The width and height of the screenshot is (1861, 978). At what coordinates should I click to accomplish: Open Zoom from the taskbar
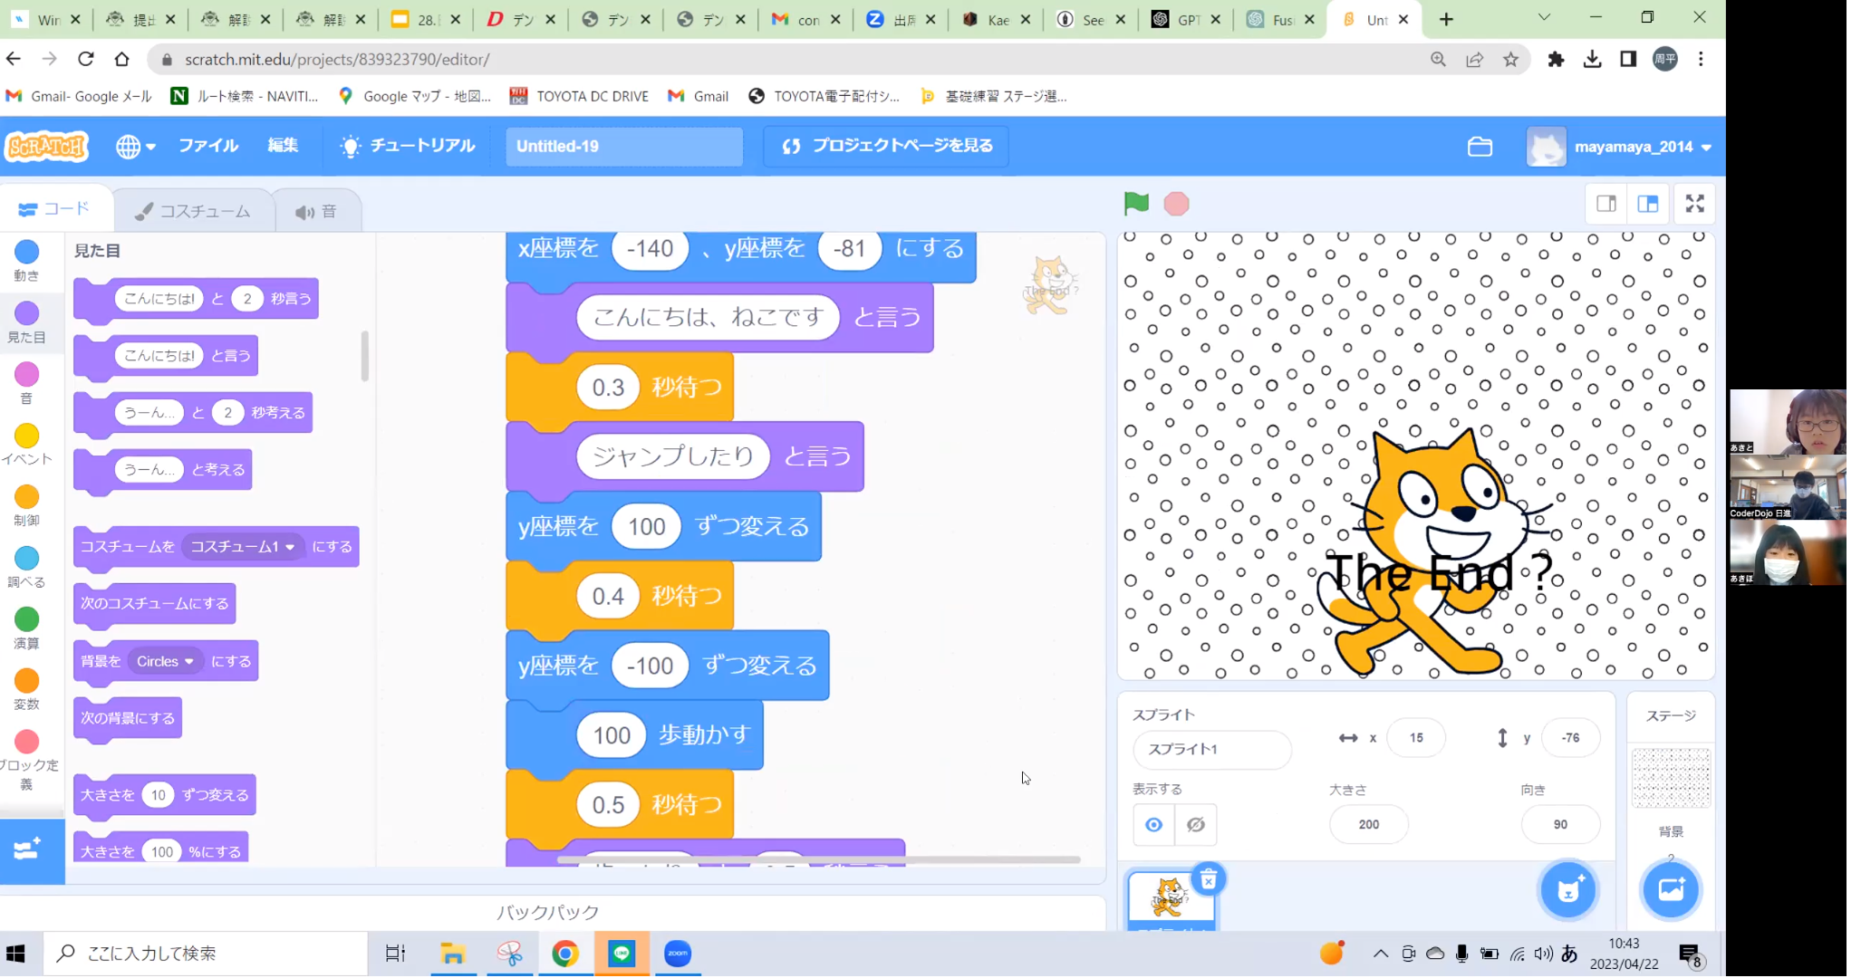pyautogui.click(x=678, y=954)
